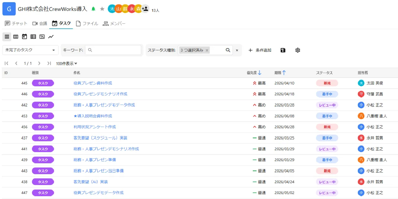Viewport: 398px width, 199px height.
Task: Toggle the favorite star for the project
Action: 102,9
